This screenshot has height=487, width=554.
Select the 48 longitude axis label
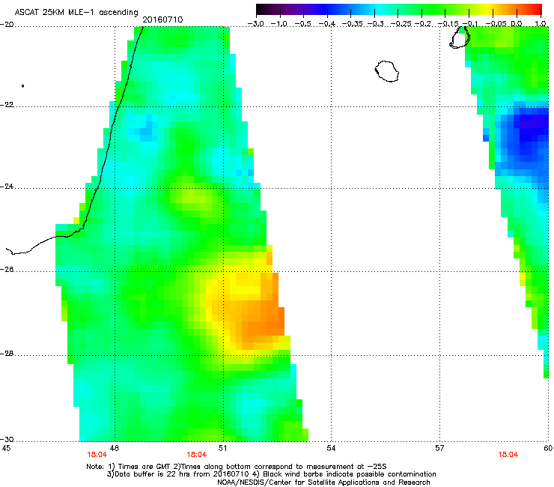pos(115,449)
